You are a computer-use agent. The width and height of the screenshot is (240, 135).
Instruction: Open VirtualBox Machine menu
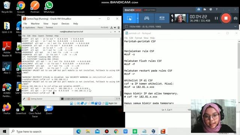point(35,24)
